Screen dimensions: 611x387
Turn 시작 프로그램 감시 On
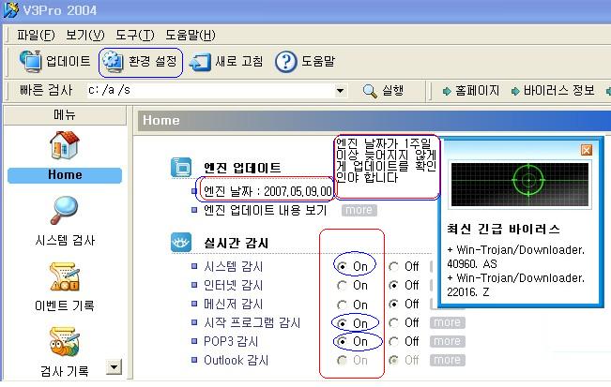tap(343, 323)
